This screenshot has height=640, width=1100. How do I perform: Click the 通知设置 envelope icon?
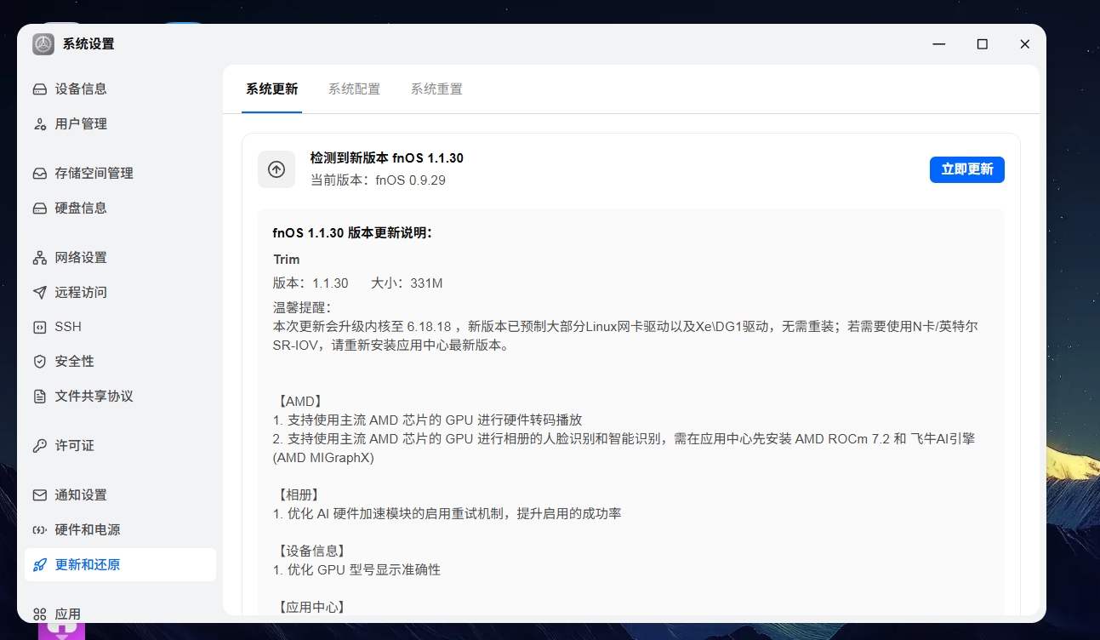40,495
